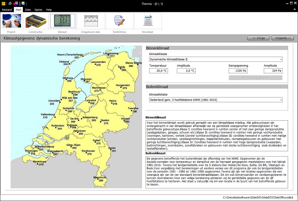298x201 pixels.
Task: Click the Amplitudo field showing 324 Pa
Action: [273, 71]
